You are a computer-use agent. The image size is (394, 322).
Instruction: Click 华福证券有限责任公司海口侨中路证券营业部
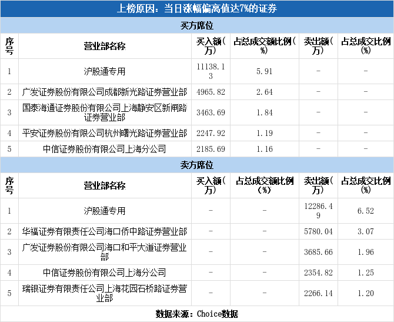[x=105, y=231]
